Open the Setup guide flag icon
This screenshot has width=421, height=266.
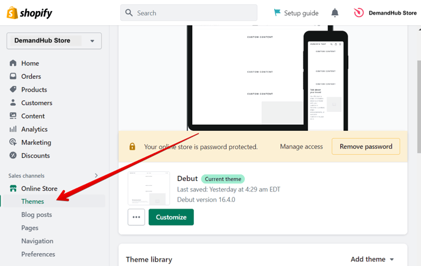click(x=277, y=13)
